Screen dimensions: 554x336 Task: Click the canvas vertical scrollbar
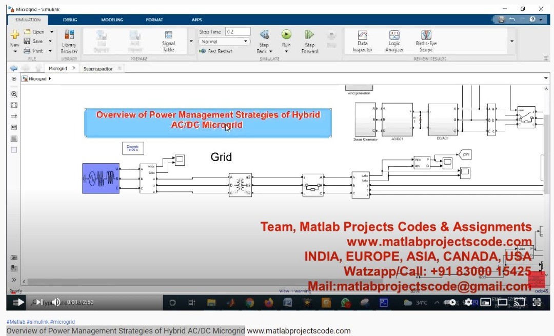click(546, 154)
